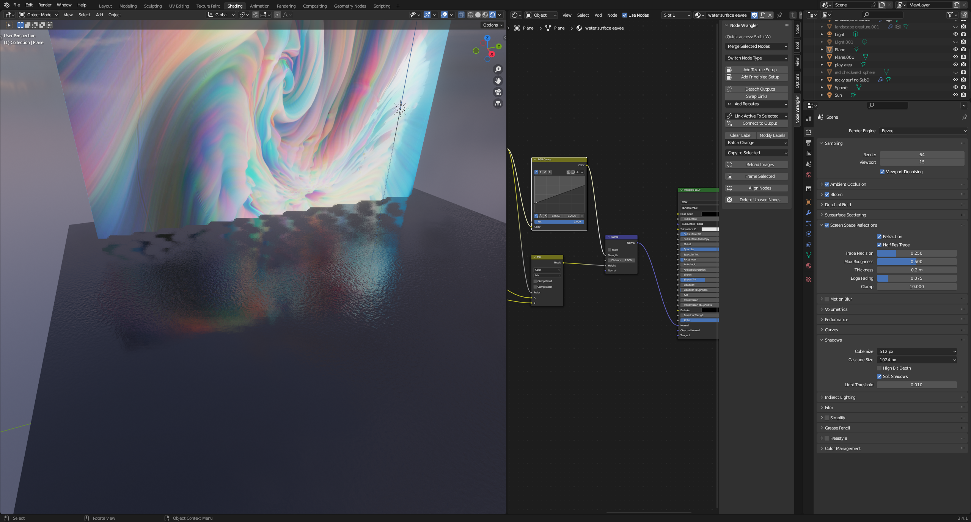Open Output properties tab icon

click(x=809, y=143)
